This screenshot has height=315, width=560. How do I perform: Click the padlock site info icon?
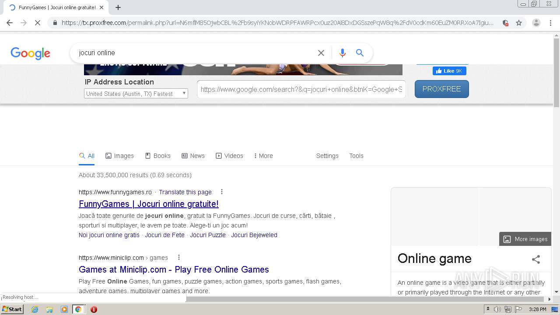[55, 23]
